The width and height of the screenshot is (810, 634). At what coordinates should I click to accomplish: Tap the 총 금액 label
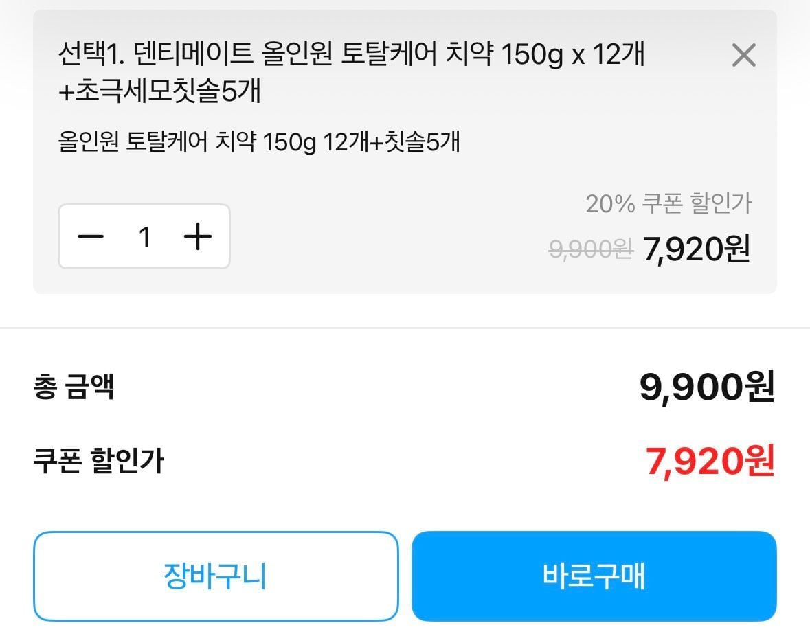tap(74, 387)
